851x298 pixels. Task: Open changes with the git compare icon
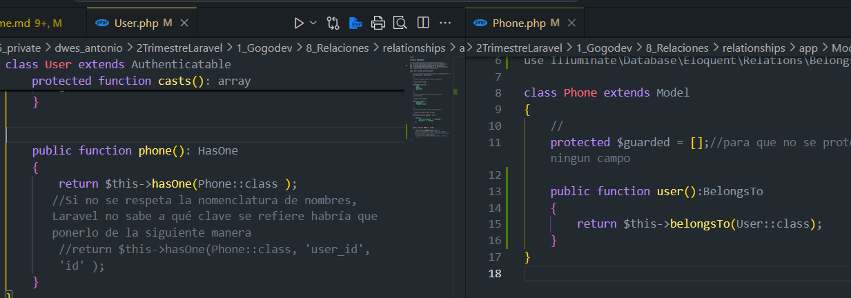coord(333,23)
